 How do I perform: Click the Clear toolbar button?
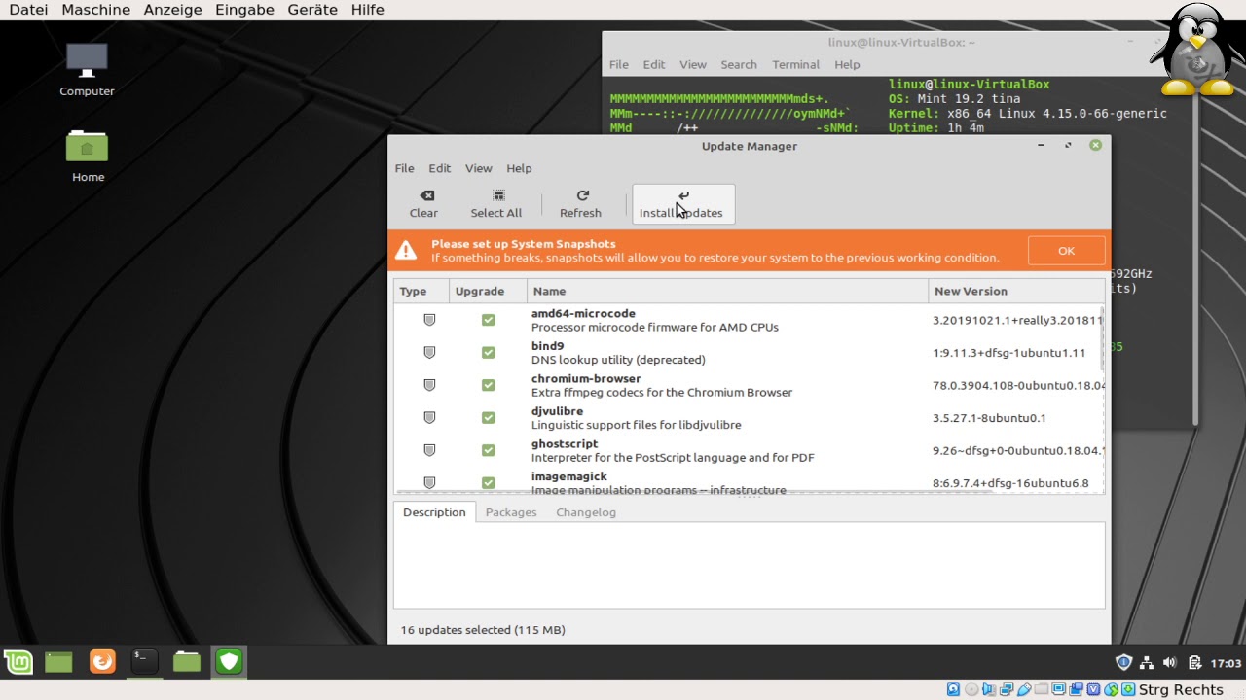[423, 204]
